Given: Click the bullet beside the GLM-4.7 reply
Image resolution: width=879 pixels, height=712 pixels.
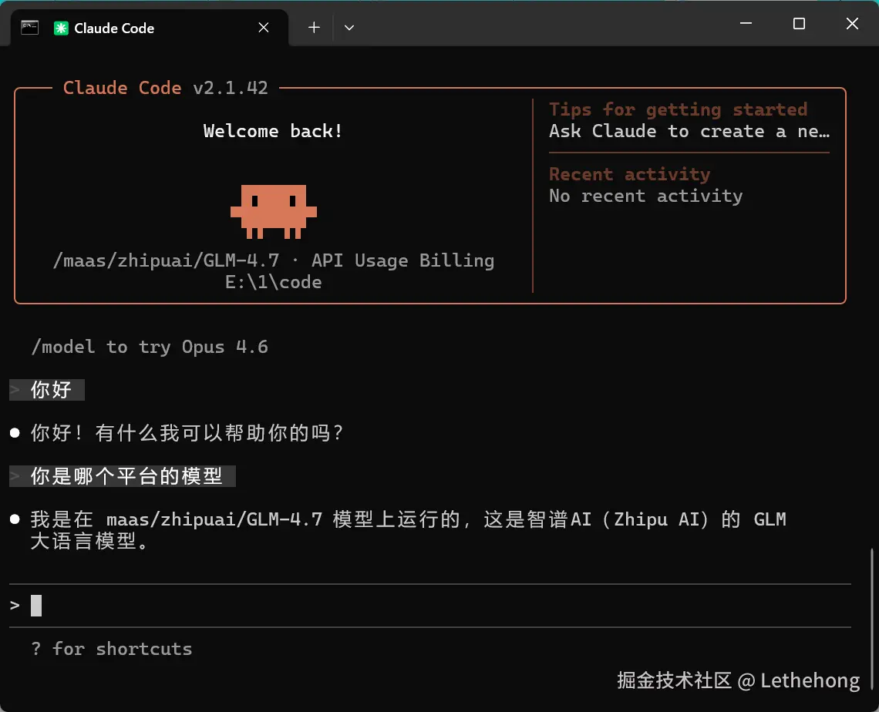Looking at the screenshot, I should tap(15, 519).
